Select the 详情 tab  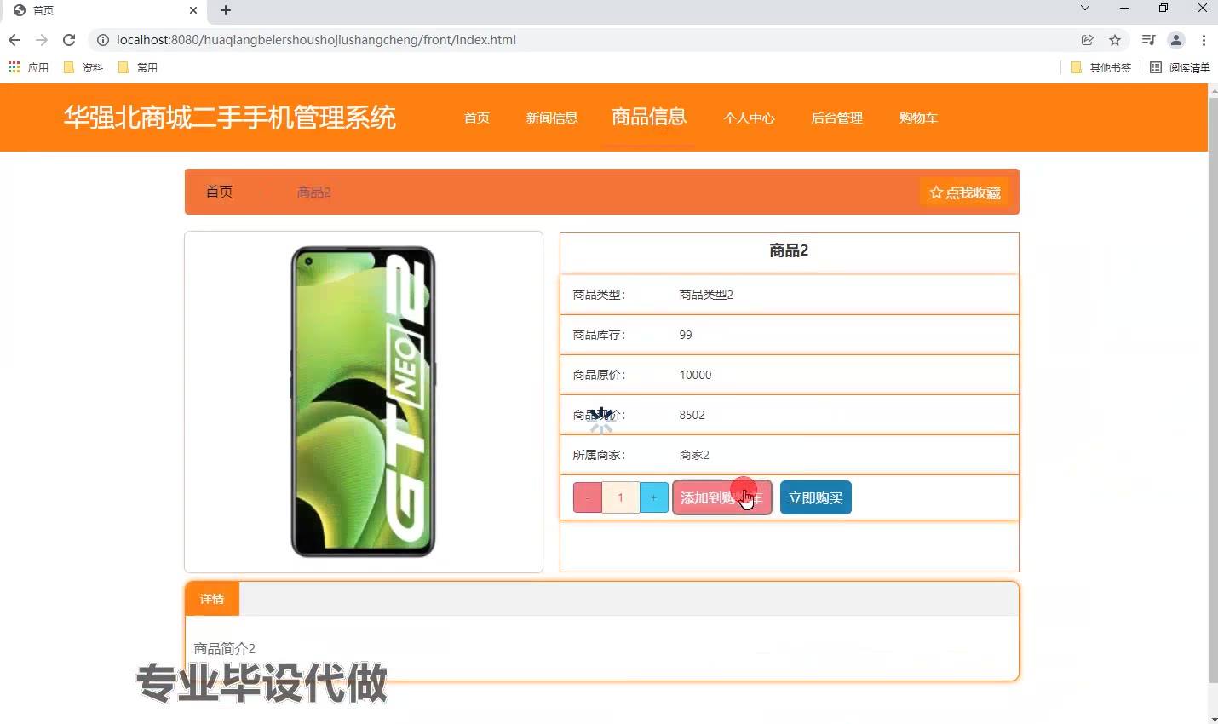point(212,599)
